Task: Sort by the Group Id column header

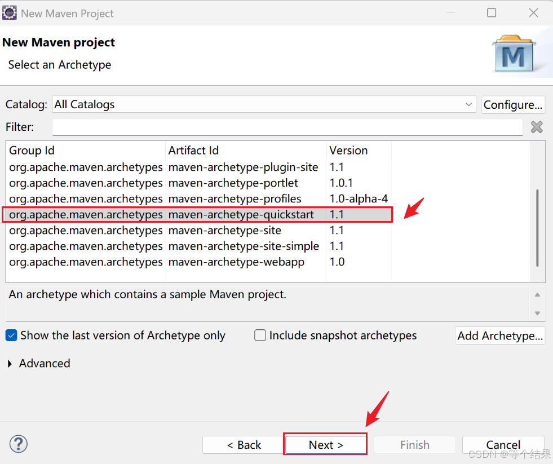Action: pos(85,151)
